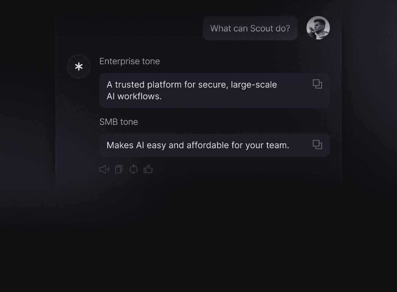
Task: Open the user profile photo
Action: [x=318, y=28]
